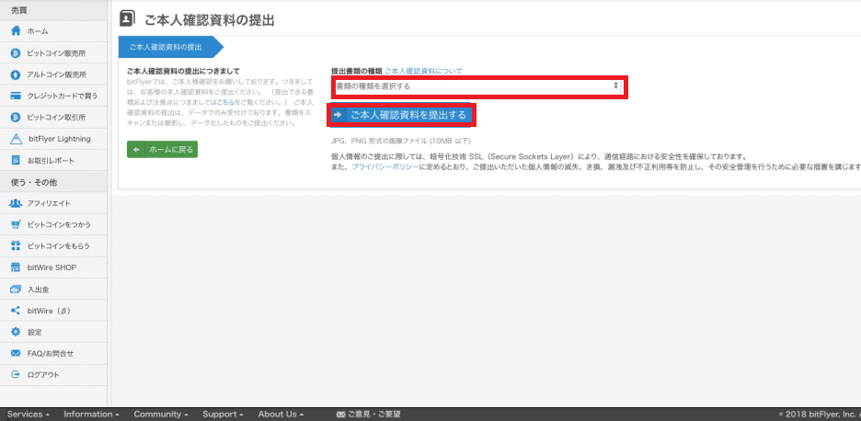The image size is (861, 421).
Task: Click the gear icon beside 設定
Action: pos(16,332)
